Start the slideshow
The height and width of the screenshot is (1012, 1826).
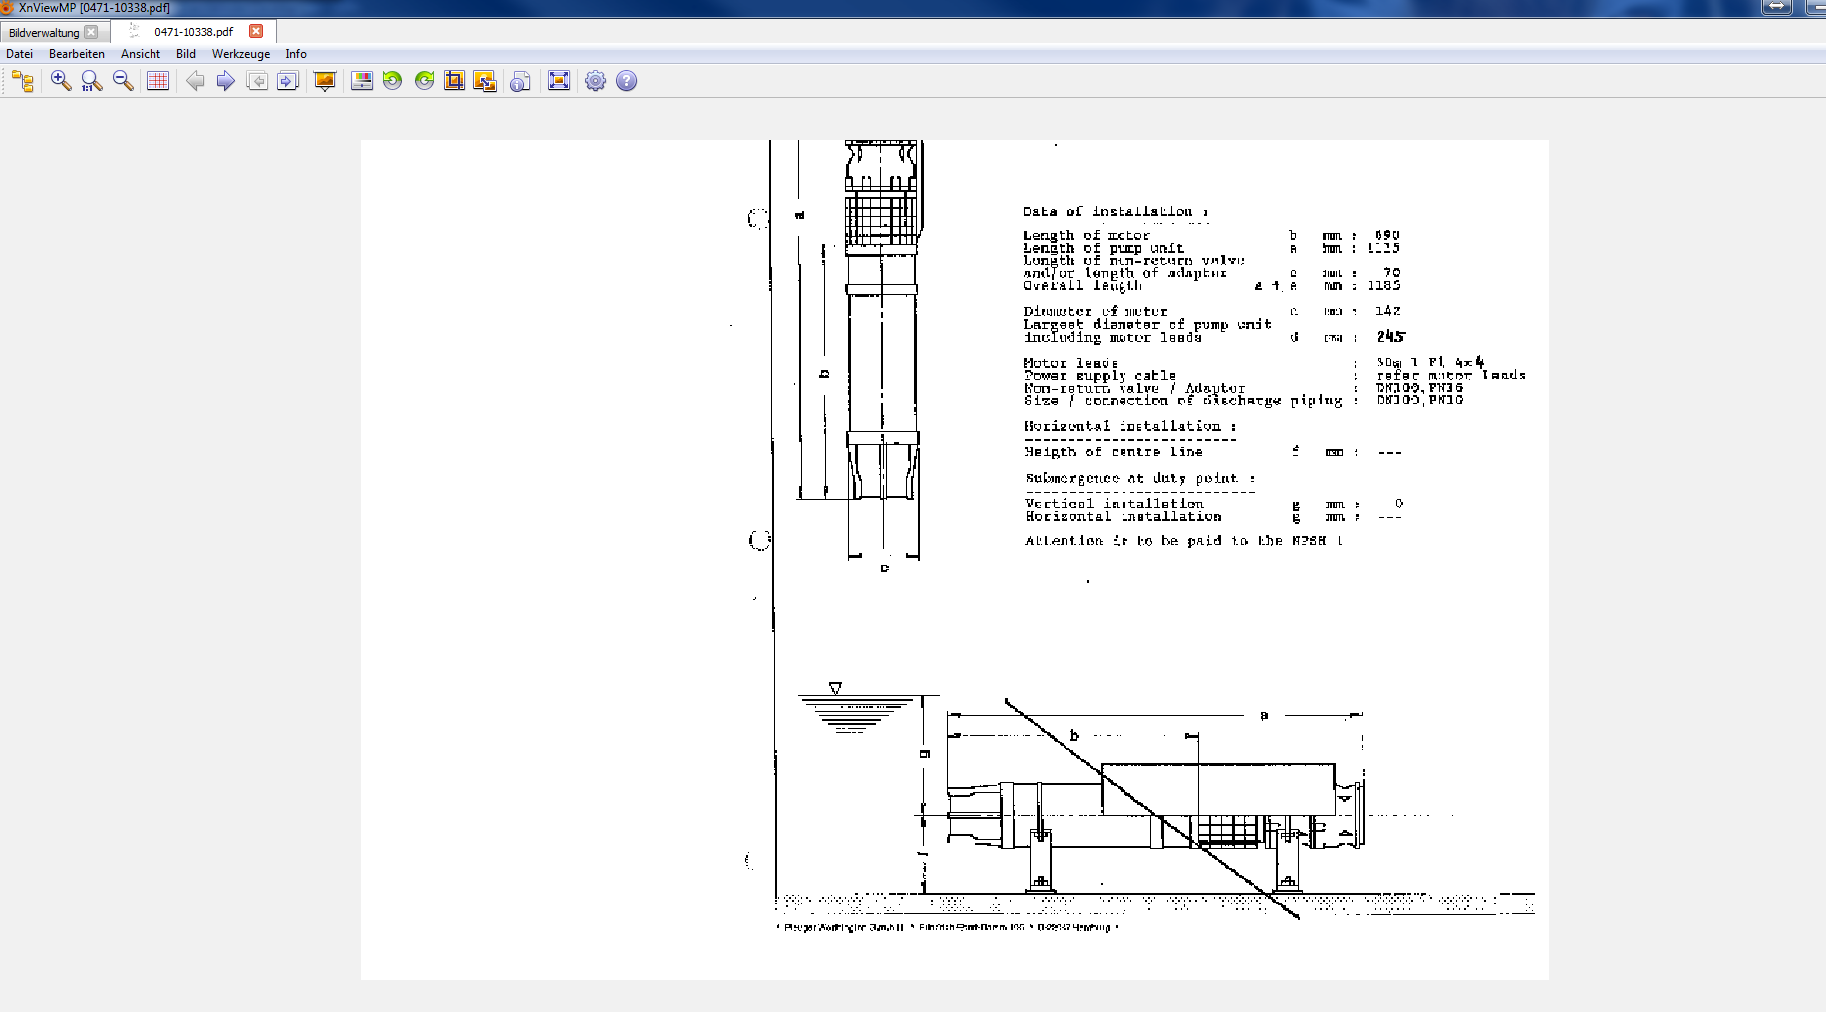325,81
